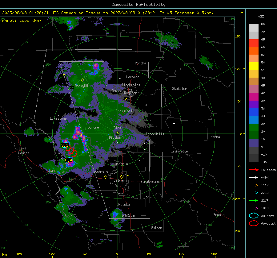Click the Drumheller label on map
Image resolution: width=277 pixels, height=258 pixels.
[180, 151]
